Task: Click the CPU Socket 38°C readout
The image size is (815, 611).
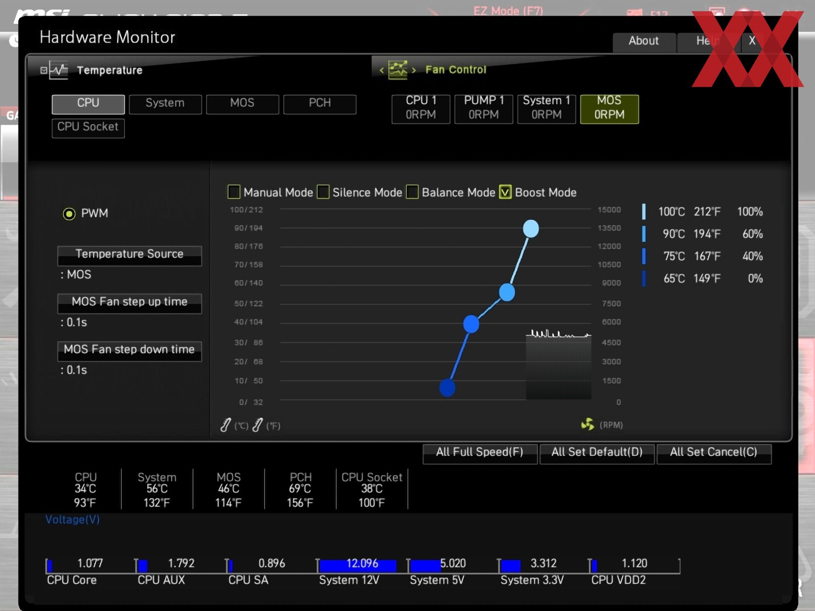Action: [x=372, y=489]
